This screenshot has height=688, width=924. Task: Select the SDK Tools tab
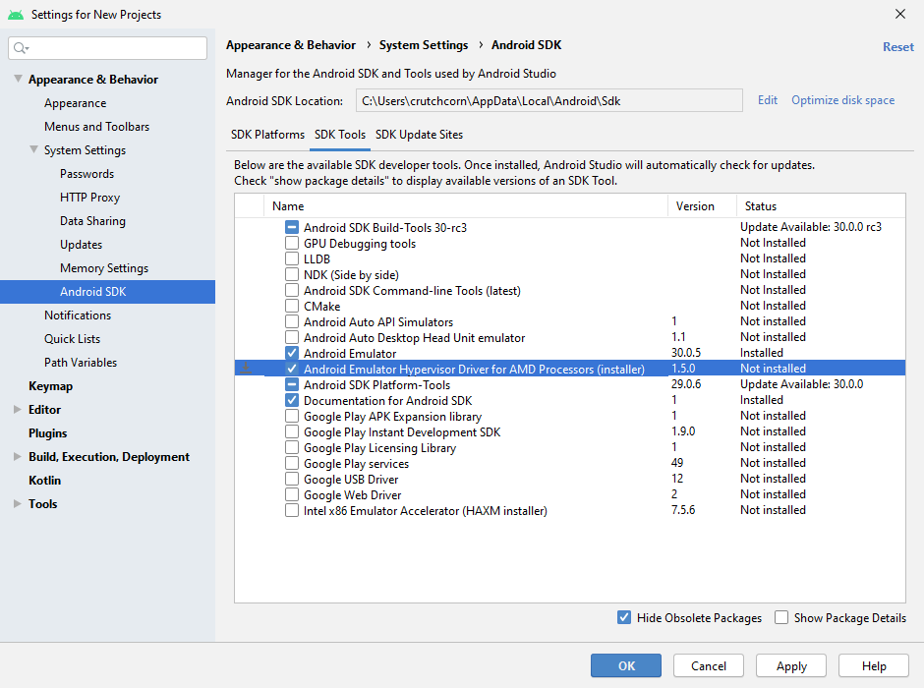point(340,135)
